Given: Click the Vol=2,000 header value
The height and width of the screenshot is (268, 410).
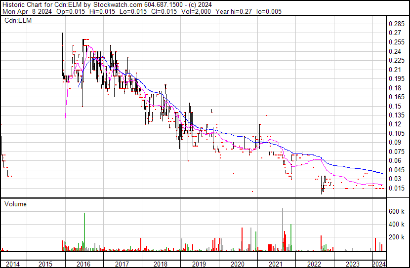Looking at the screenshot, I should 196,11.
